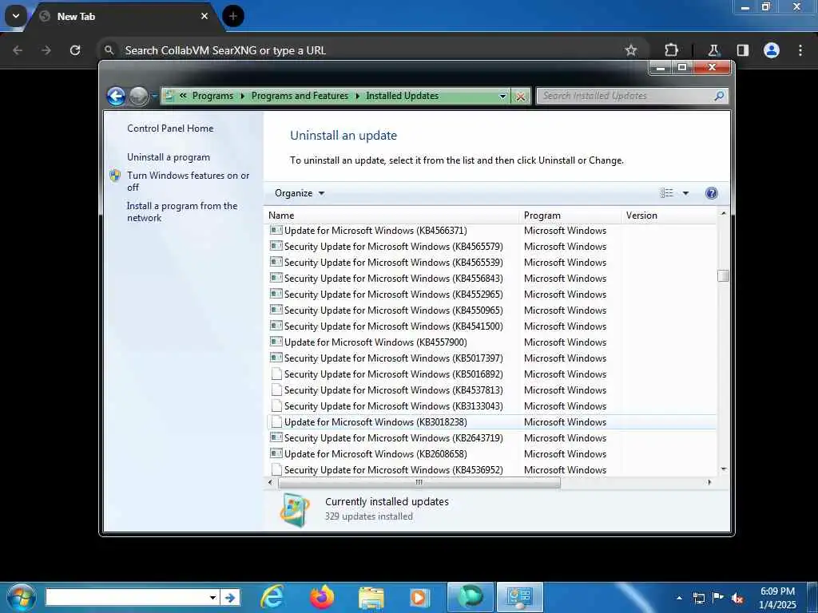This screenshot has height=613, width=818.
Task: Click the Control Panel back arrow button
Action: (116, 96)
